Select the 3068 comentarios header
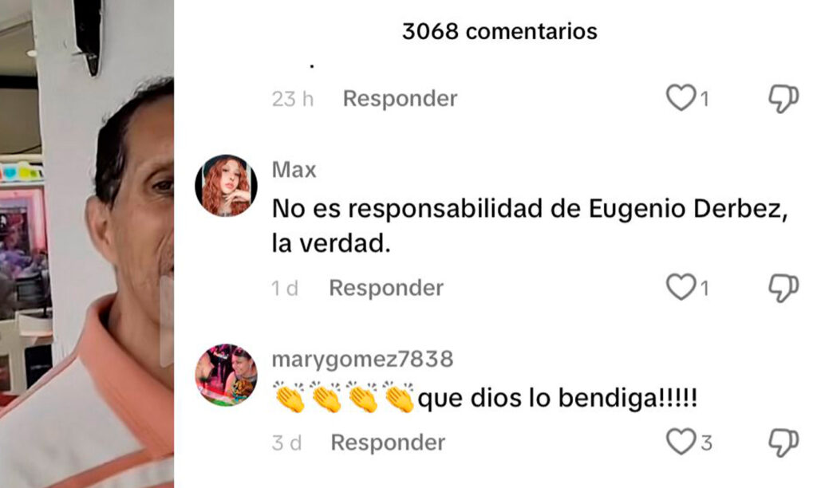Screen dimensions: 817x488 click(499, 31)
